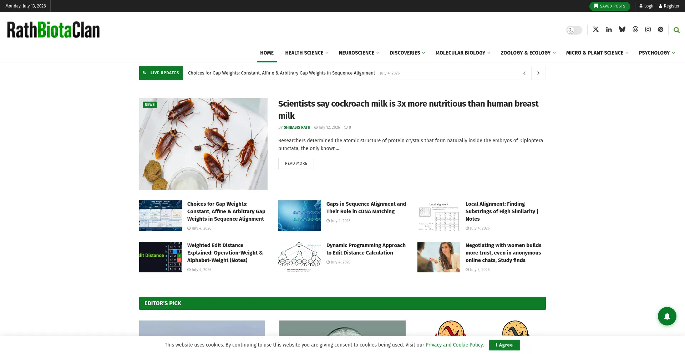
Task: Open the LinkedIn social link
Action: (609, 30)
